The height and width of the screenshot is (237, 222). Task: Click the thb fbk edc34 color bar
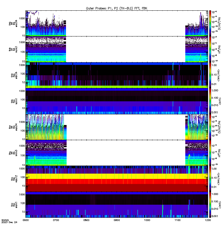pos(210,75)
